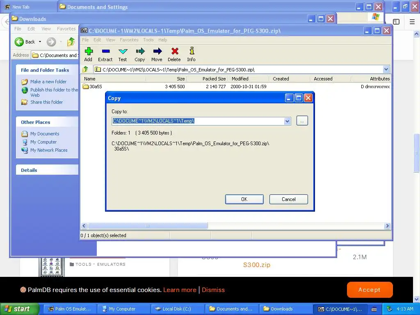Click Make a new folder task

[x=48, y=82]
